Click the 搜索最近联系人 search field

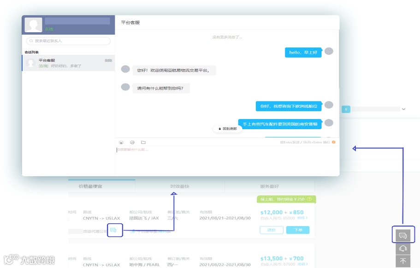click(x=67, y=41)
